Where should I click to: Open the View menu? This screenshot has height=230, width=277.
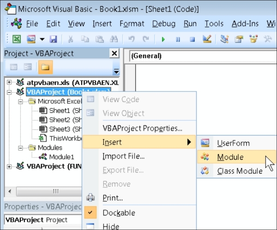click(x=77, y=24)
